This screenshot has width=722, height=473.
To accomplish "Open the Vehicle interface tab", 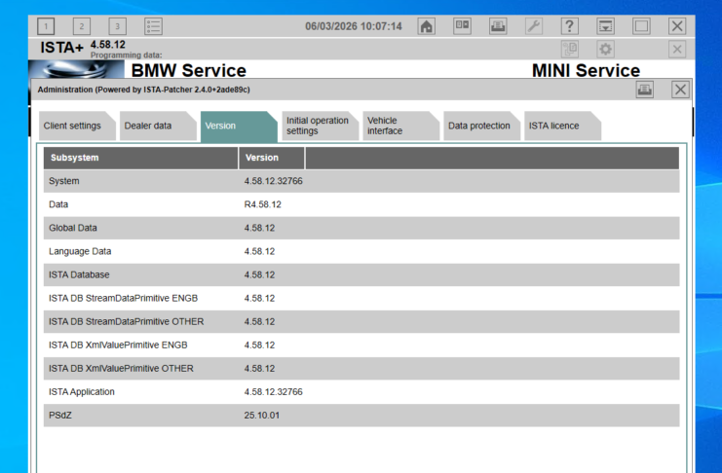I will pyautogui.click(x=400, y=126).
